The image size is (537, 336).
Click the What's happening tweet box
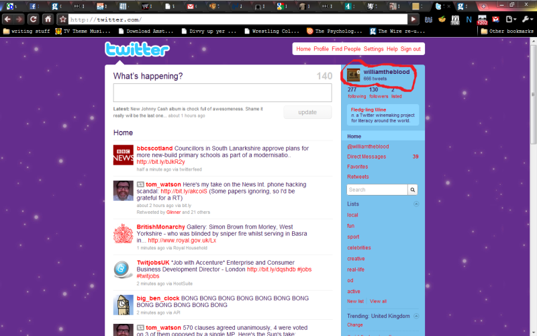pos(223,93)
